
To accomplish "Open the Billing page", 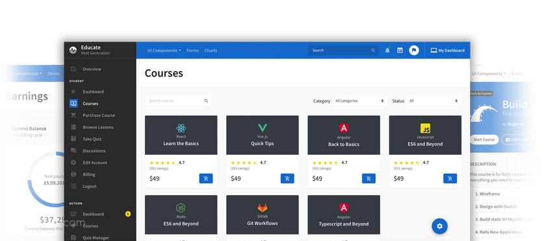I will click(x=89, y=174).
